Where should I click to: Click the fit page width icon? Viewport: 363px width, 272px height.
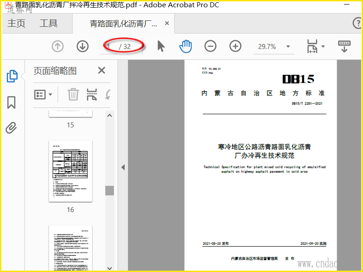coord(312,46)
